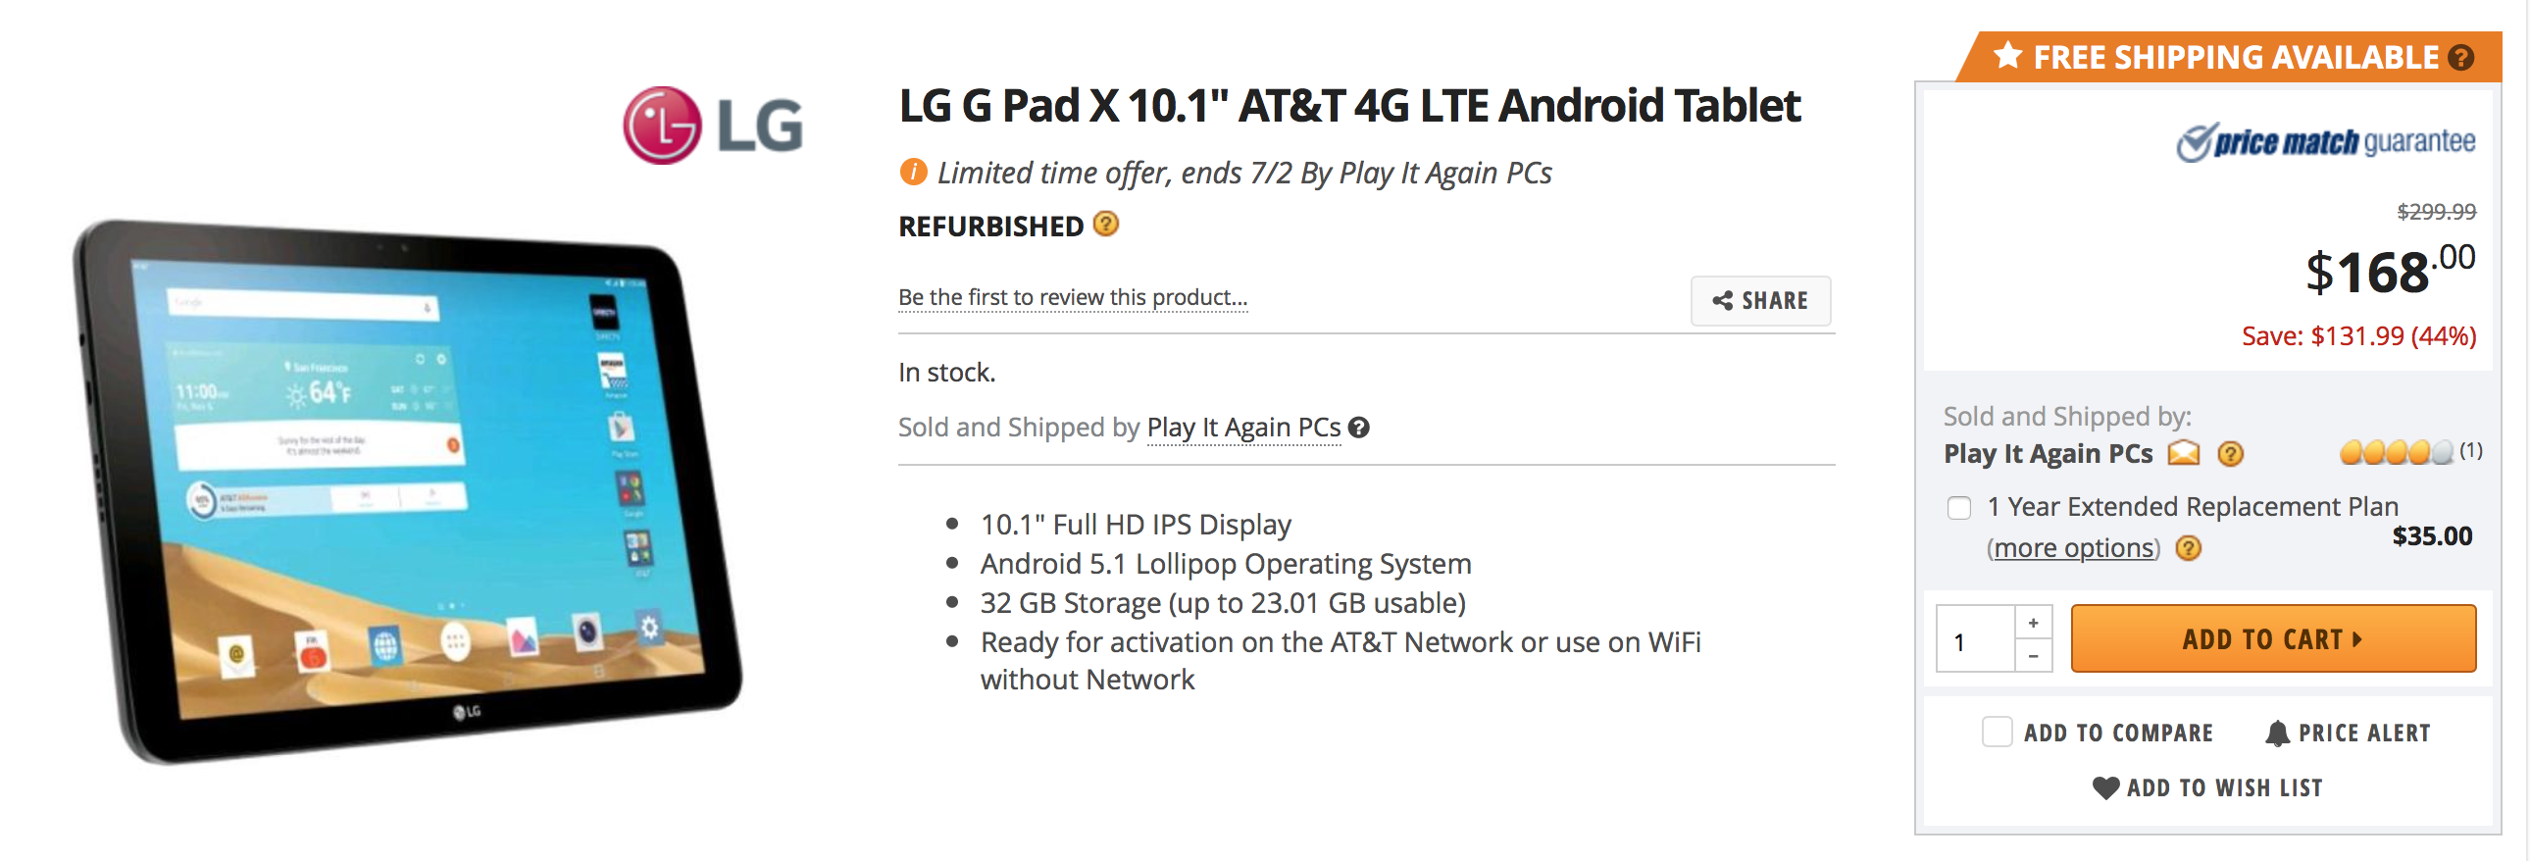Click the Share button

coord(1760,300)
